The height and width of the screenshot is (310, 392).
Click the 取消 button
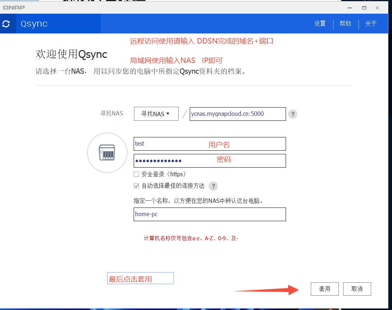357,289
